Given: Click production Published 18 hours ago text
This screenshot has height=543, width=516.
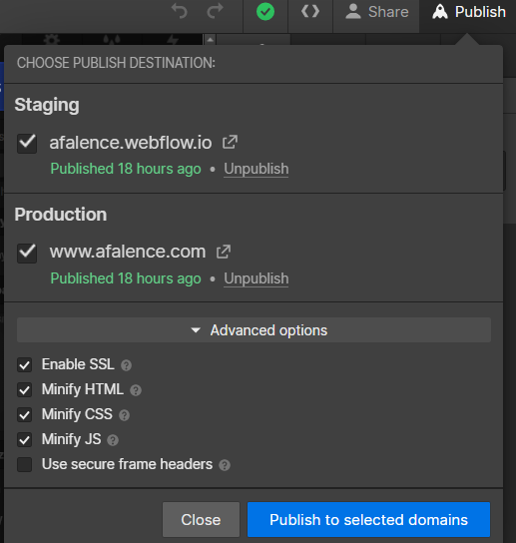Looking at the screenshot, I should tap(126, 278).
